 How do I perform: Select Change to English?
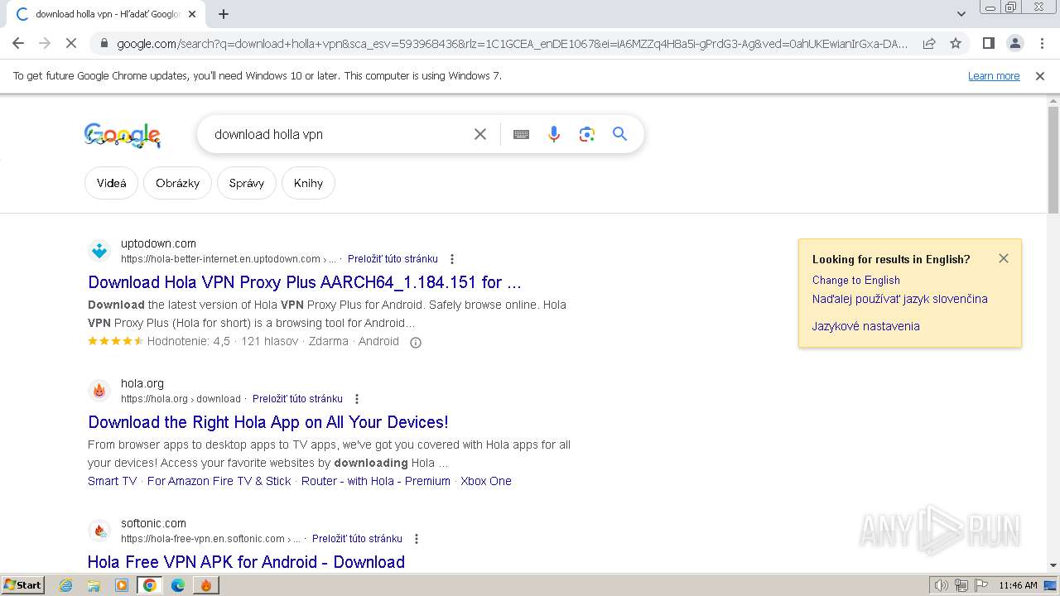[856, 280]
